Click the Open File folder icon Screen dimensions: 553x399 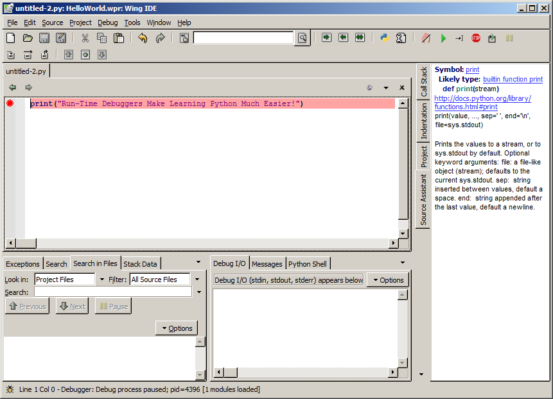(x=28, y=38)
